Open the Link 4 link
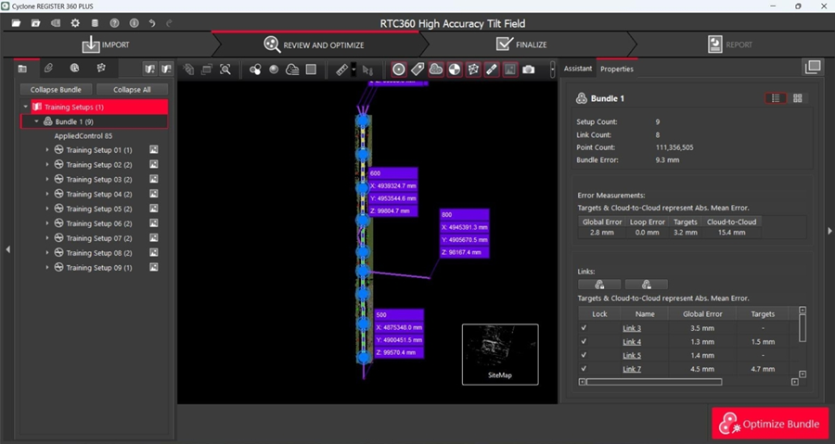The width and height of the screenshot is (835, 444). click(632, 342)
